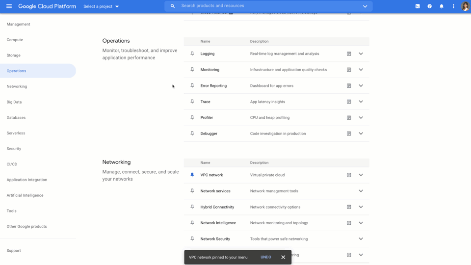Click the Google Cloud Platform logo

click(x=47, y=6)
